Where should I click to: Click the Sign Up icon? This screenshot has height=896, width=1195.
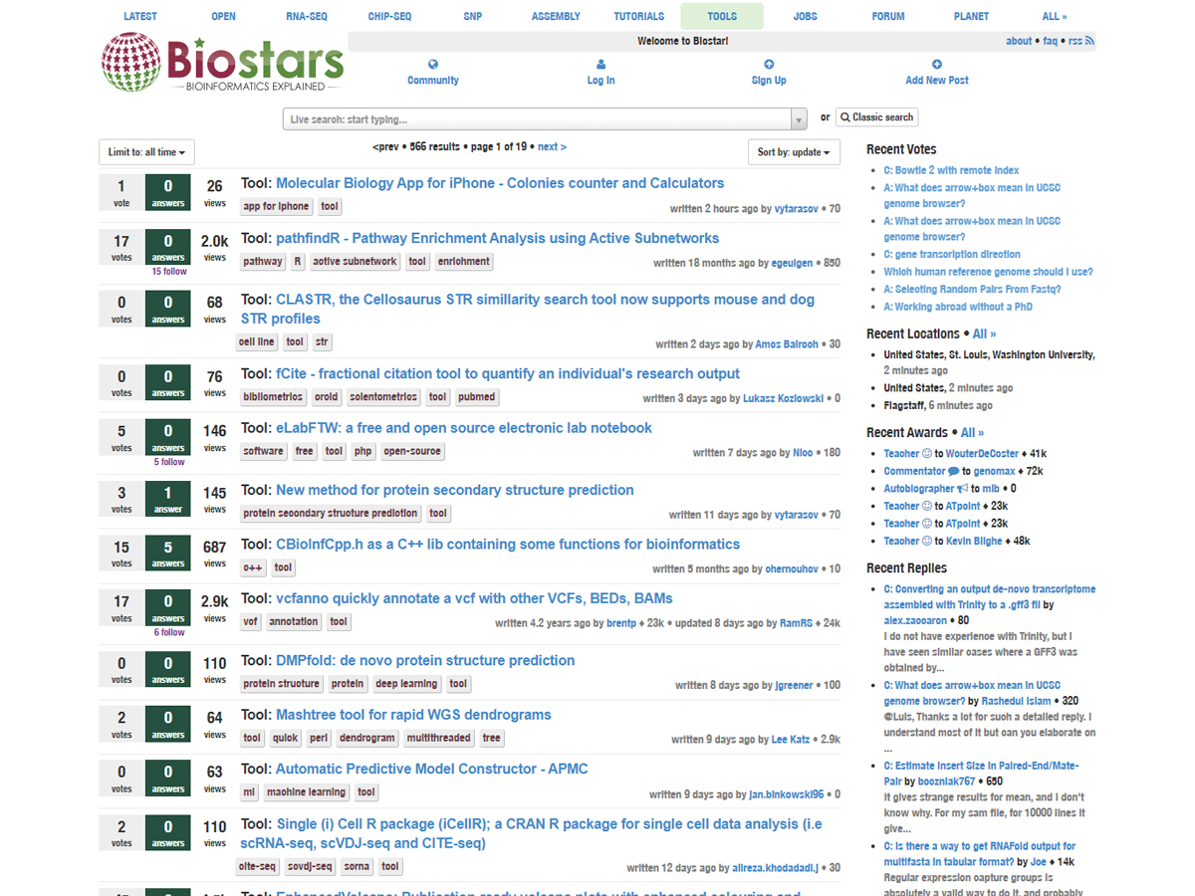(x=768, y=64)
